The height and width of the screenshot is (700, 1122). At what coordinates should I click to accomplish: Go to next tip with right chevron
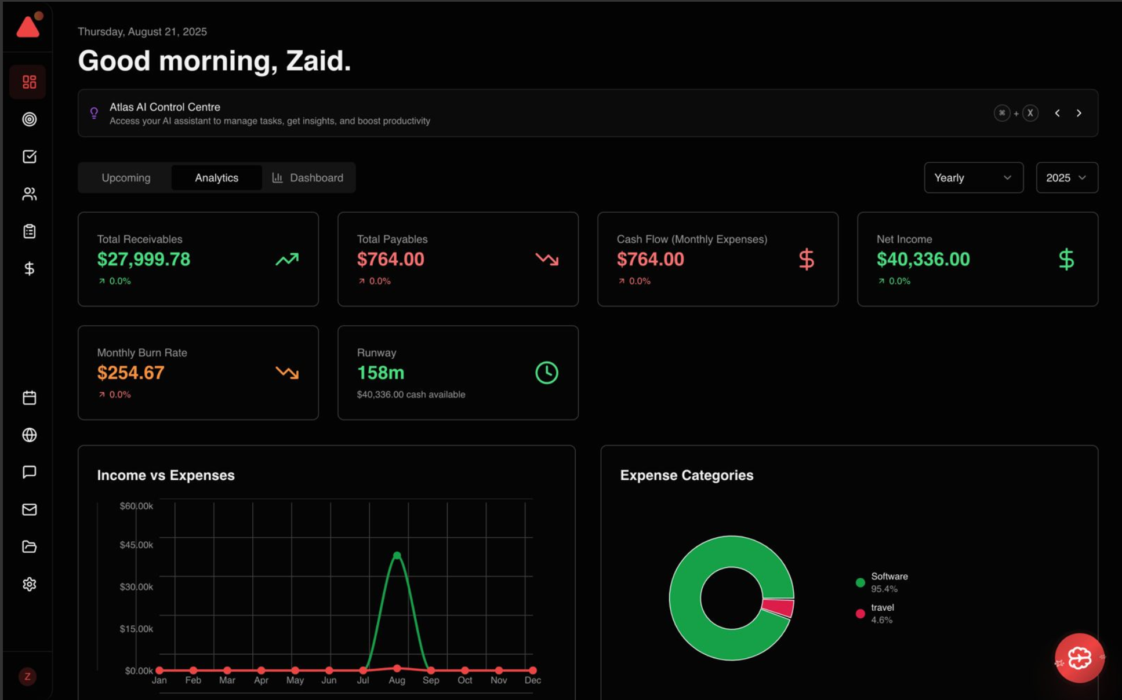(x=1079, y=113)
